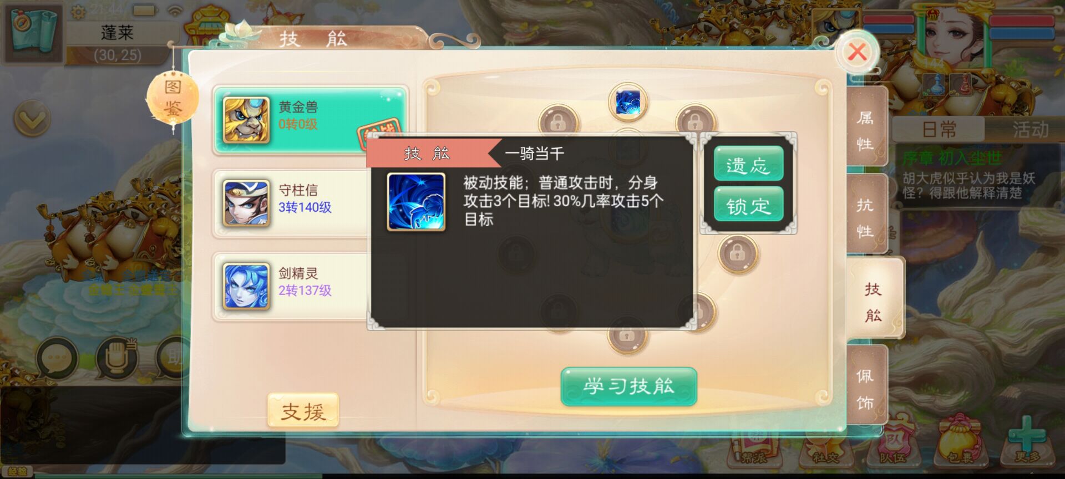Tap the locked skill slot below the 锁定 button
The height and width of the screenshot is (479, 1065).
point(738,254)
